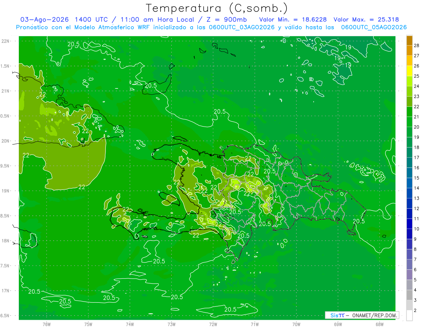The width and height of the screenshot is (426, 329).
Task: Select "Valor Max. = 25.318" text
Action: pyautogui.click(x=366, y=20)
